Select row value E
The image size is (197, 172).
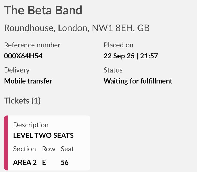click(44, 162)
